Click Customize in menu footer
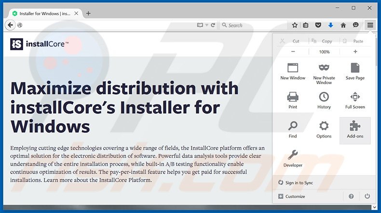Viewport: 381px width, 213px height. pyautogui.click(x=308, y=196)
